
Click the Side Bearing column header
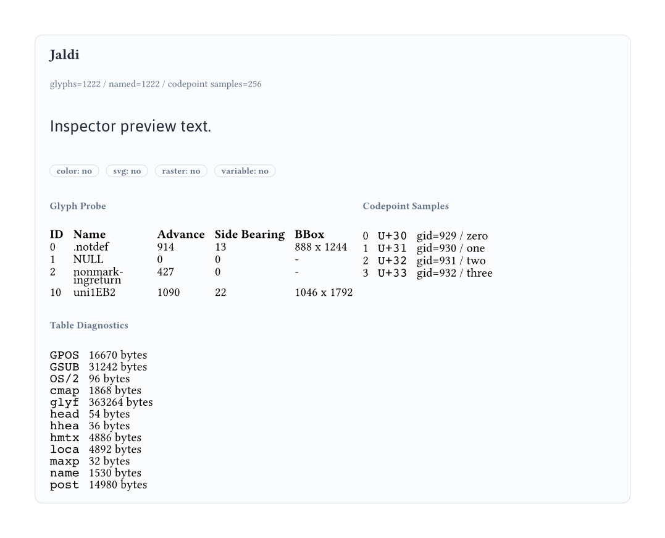tap(250, 234)
